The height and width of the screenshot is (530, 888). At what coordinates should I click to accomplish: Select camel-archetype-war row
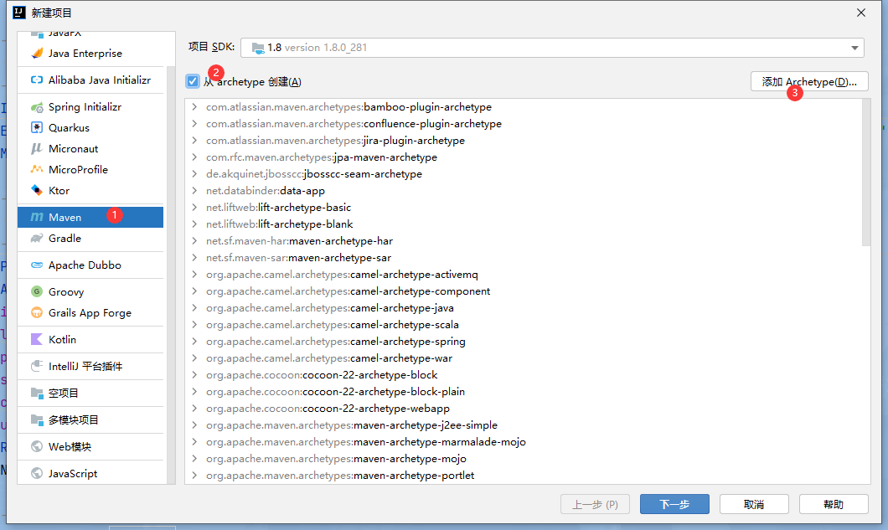523,358
